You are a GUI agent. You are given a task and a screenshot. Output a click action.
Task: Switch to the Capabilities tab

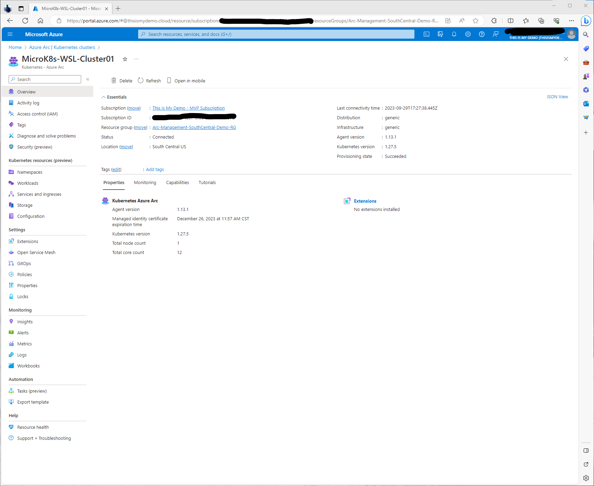(178, 183)
